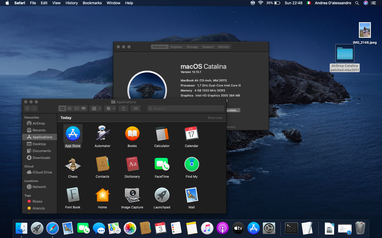382x238 pixels.
Task: Open App Store in the Applications window
Action: coord(73,134)
